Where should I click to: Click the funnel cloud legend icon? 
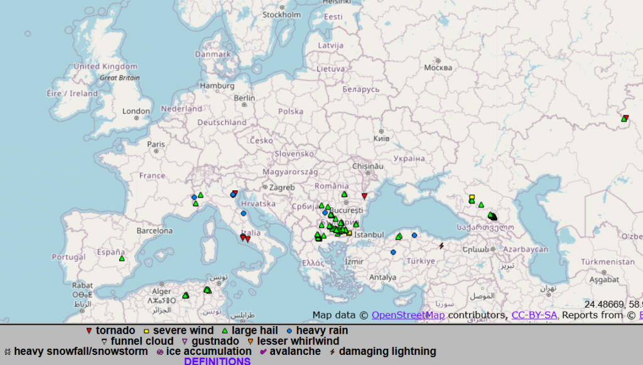104,341
